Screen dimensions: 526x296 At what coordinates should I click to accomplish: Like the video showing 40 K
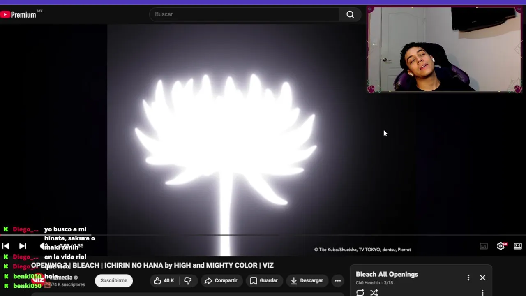164,280
